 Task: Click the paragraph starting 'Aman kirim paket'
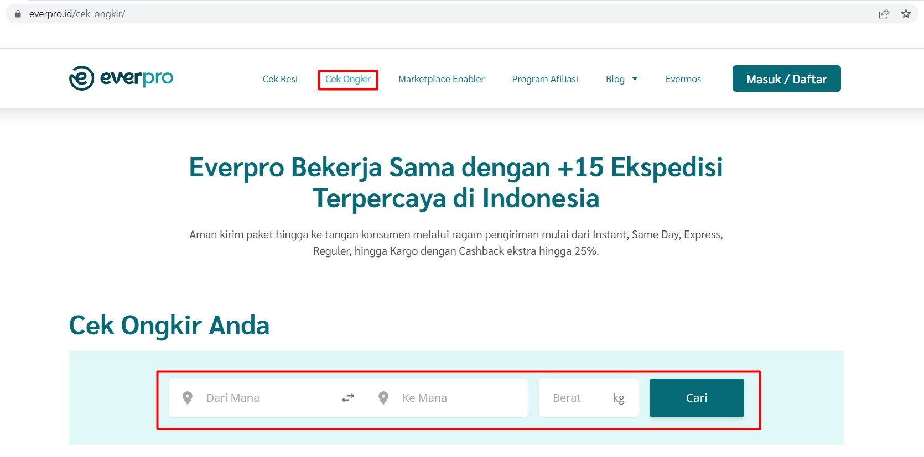(x=456, y=243)
